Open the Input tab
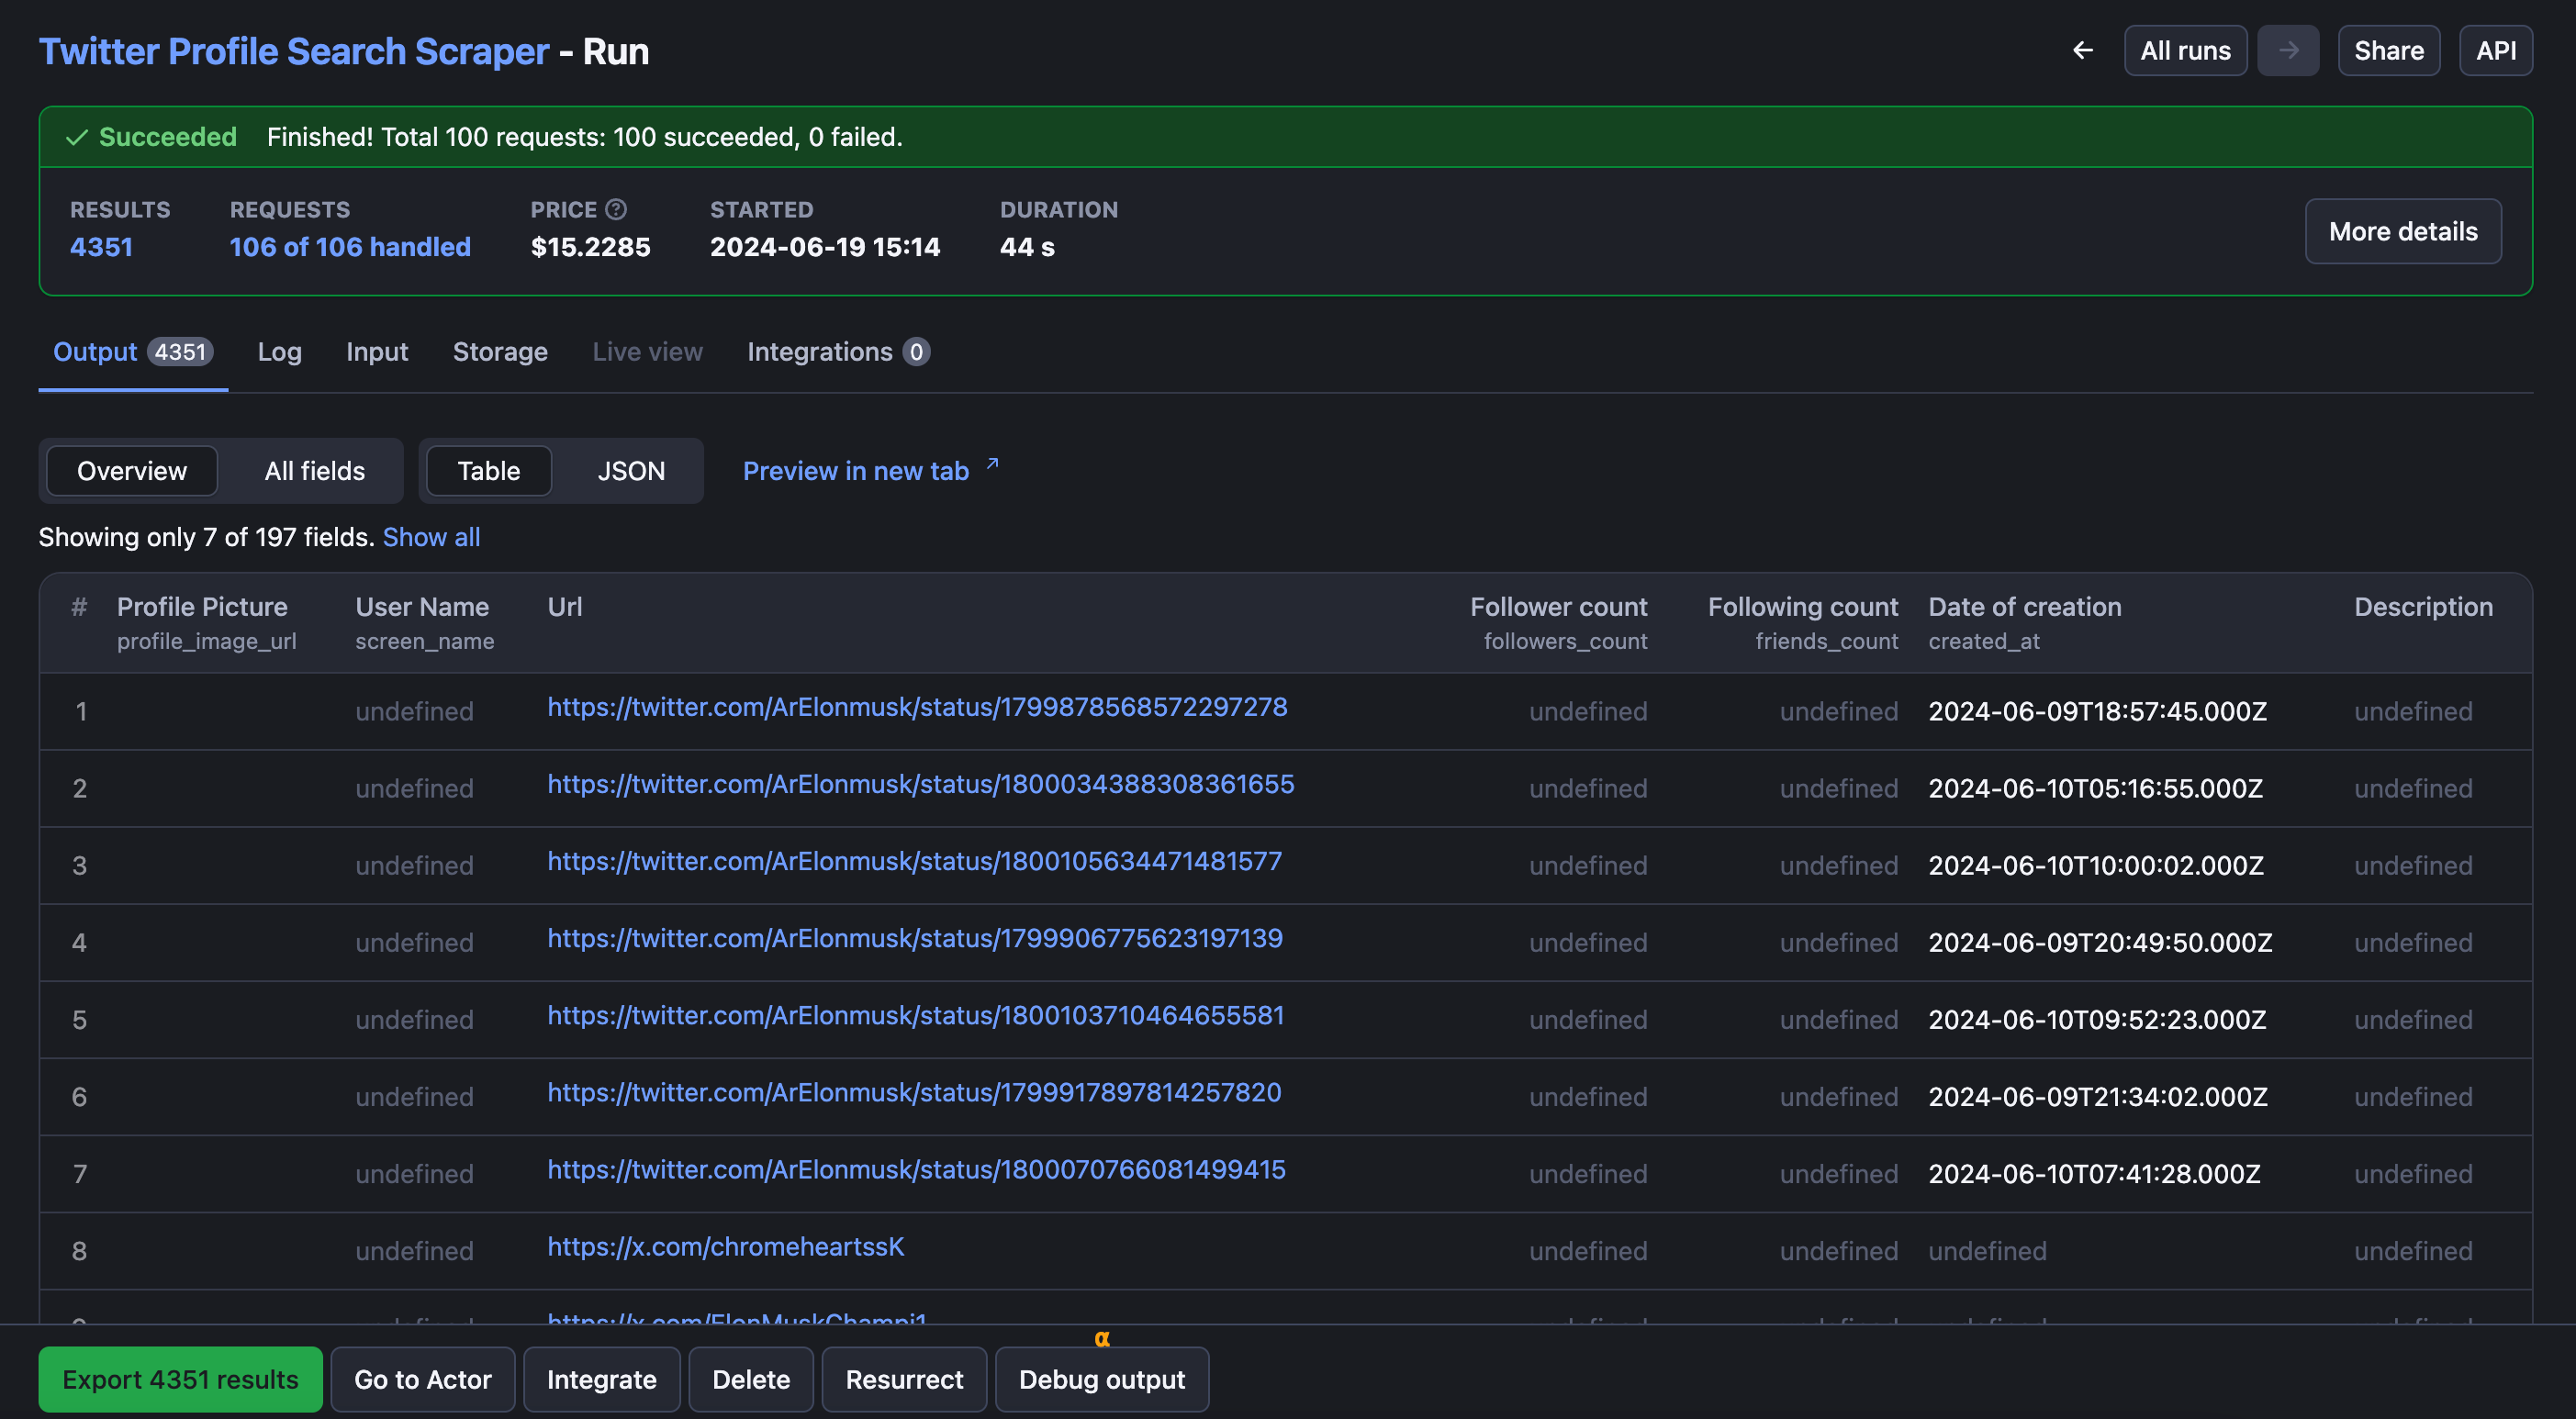Viewport: 2576px width, 1419px height. 377,352
